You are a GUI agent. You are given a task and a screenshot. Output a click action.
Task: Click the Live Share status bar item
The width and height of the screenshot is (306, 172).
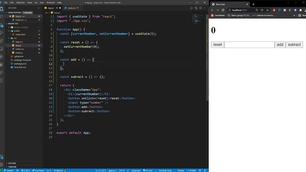click(38, 171)
